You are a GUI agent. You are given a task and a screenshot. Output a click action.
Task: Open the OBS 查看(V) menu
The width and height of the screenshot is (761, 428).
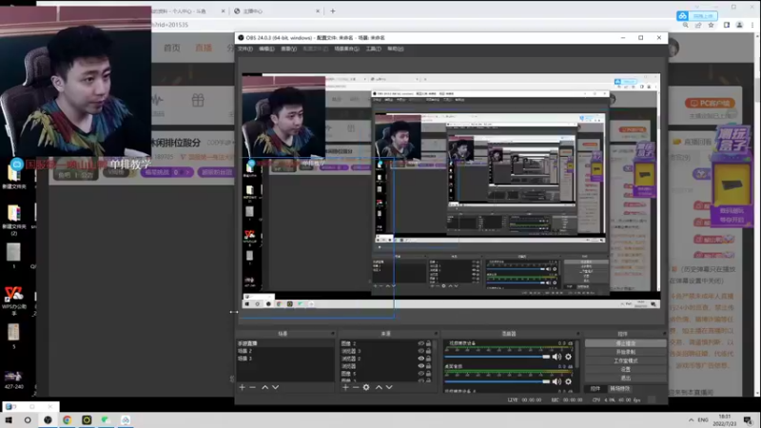[x=288, y=49]
